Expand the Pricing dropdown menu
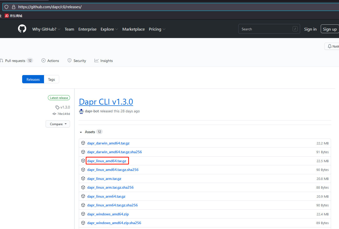339x229 pixels. tap(157, 29)
